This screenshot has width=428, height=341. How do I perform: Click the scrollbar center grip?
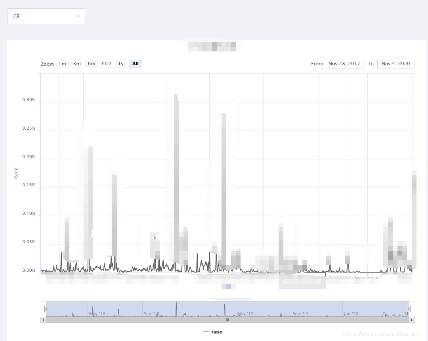[227, 319]
